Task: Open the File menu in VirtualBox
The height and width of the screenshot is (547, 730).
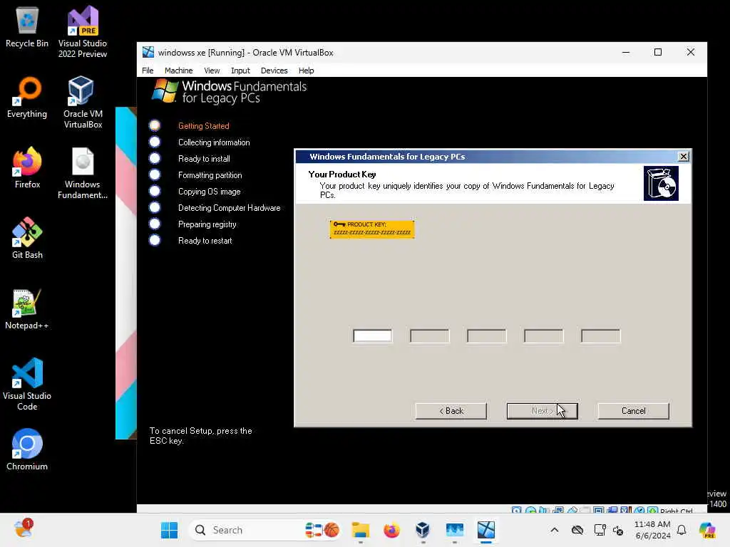Action: pyautogui.click(x=148, y=71)
